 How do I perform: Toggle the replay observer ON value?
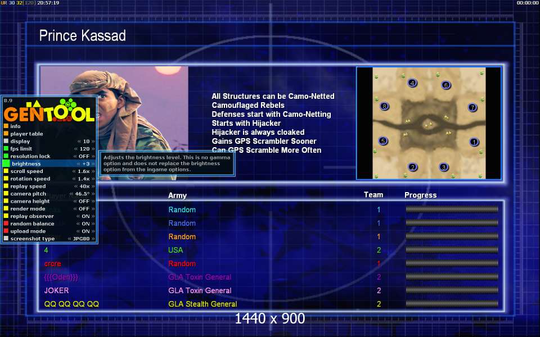[x=85, y=216]
